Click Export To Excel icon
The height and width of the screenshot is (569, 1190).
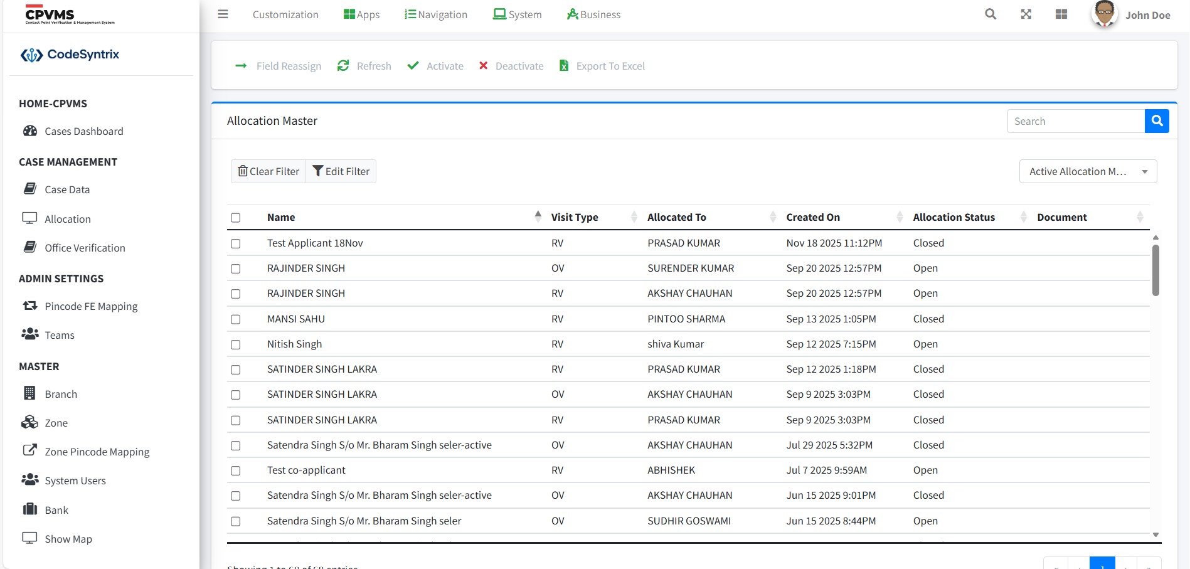point(564,66)
